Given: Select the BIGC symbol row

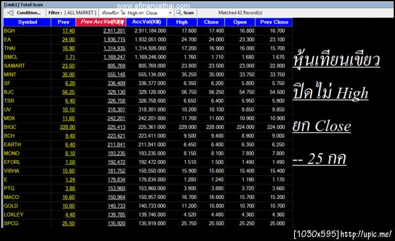Looking at the screenshot, I should (x=148, y=127).
